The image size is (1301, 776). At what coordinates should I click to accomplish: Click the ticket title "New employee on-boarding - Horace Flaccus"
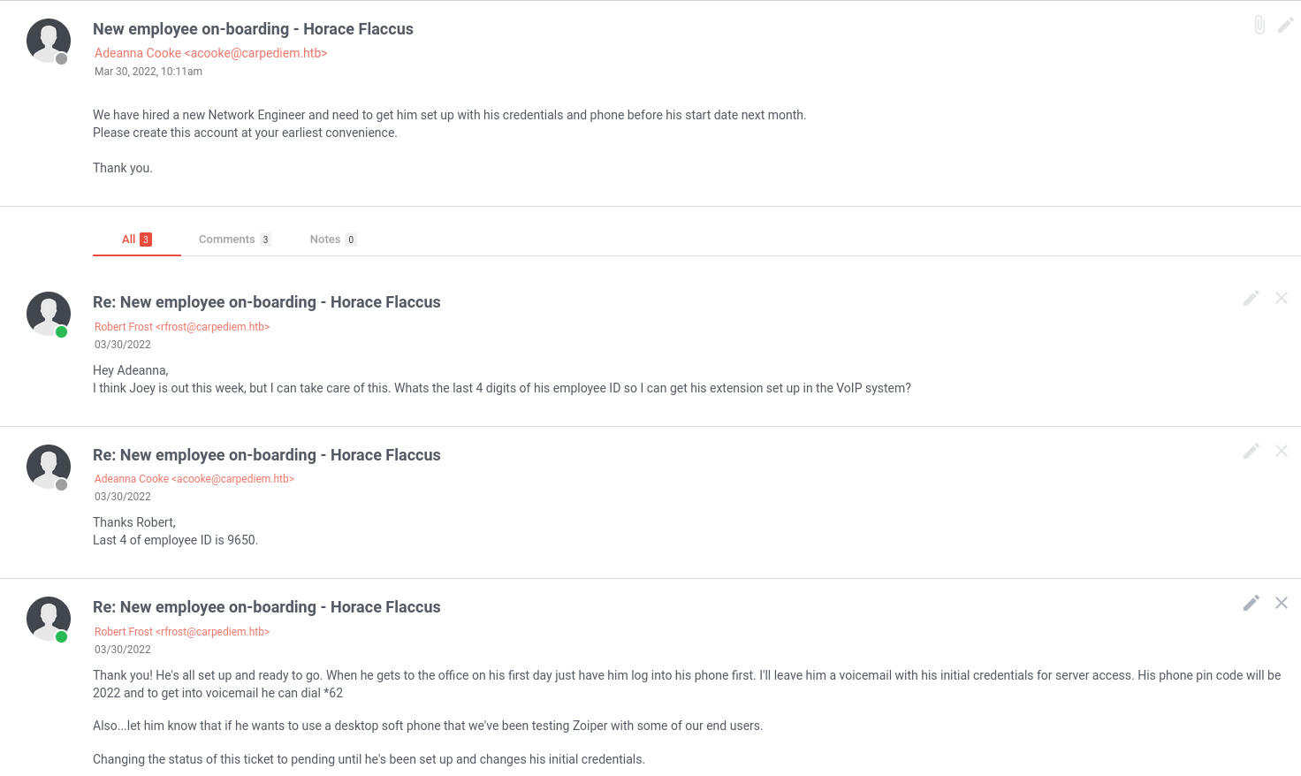(x=253, y=29)
